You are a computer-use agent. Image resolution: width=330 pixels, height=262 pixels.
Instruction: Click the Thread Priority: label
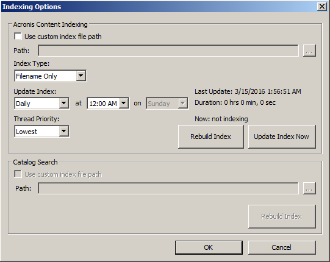point(37,119)
